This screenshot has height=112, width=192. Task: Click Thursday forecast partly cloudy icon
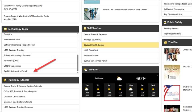pyautogui.click(x=87, y=89)
